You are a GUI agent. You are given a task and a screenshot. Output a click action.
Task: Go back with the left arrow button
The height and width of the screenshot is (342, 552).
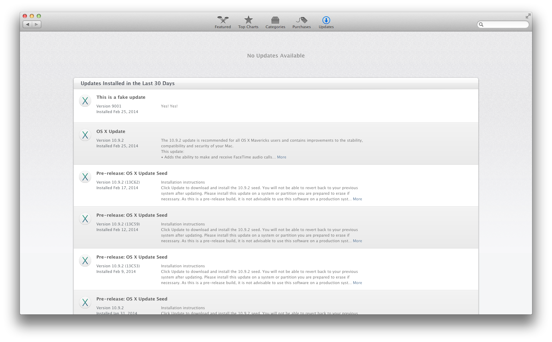pyautogui.click(x=27, y=24)
